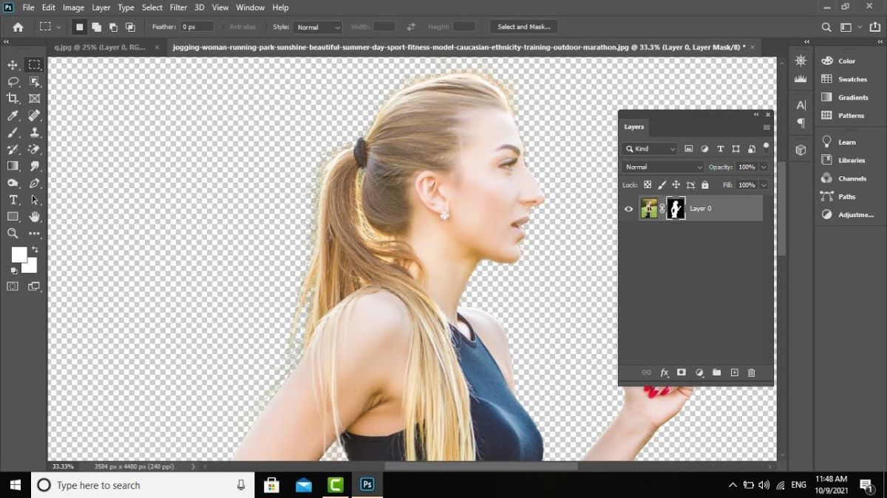Select the Zoom tool
Screen dimensions: 887x498
pos(13,233)
